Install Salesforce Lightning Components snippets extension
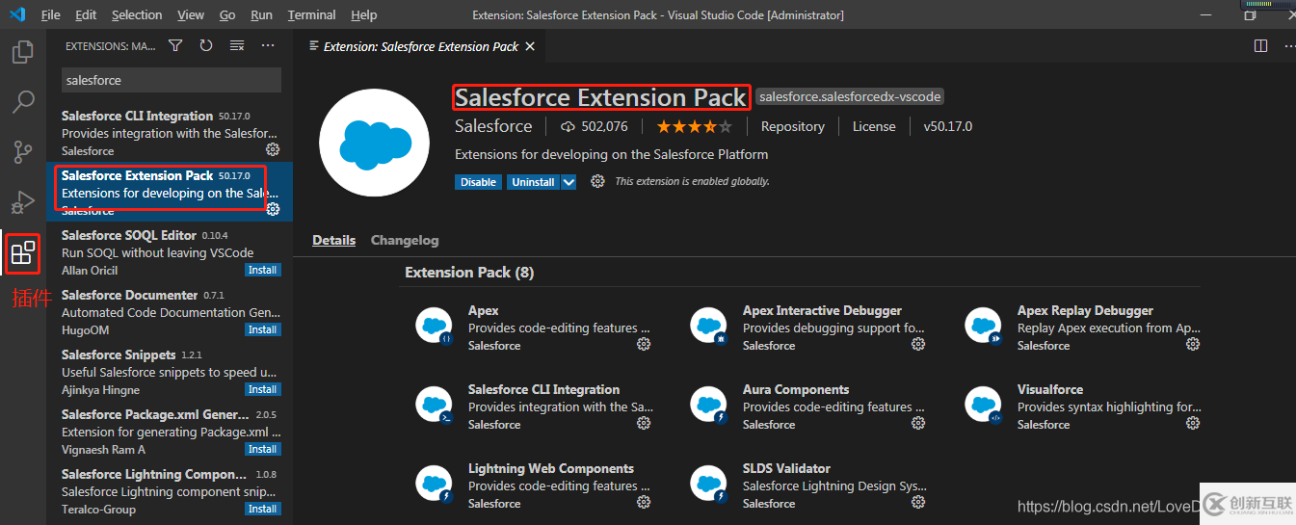 (x=262, y=509)
